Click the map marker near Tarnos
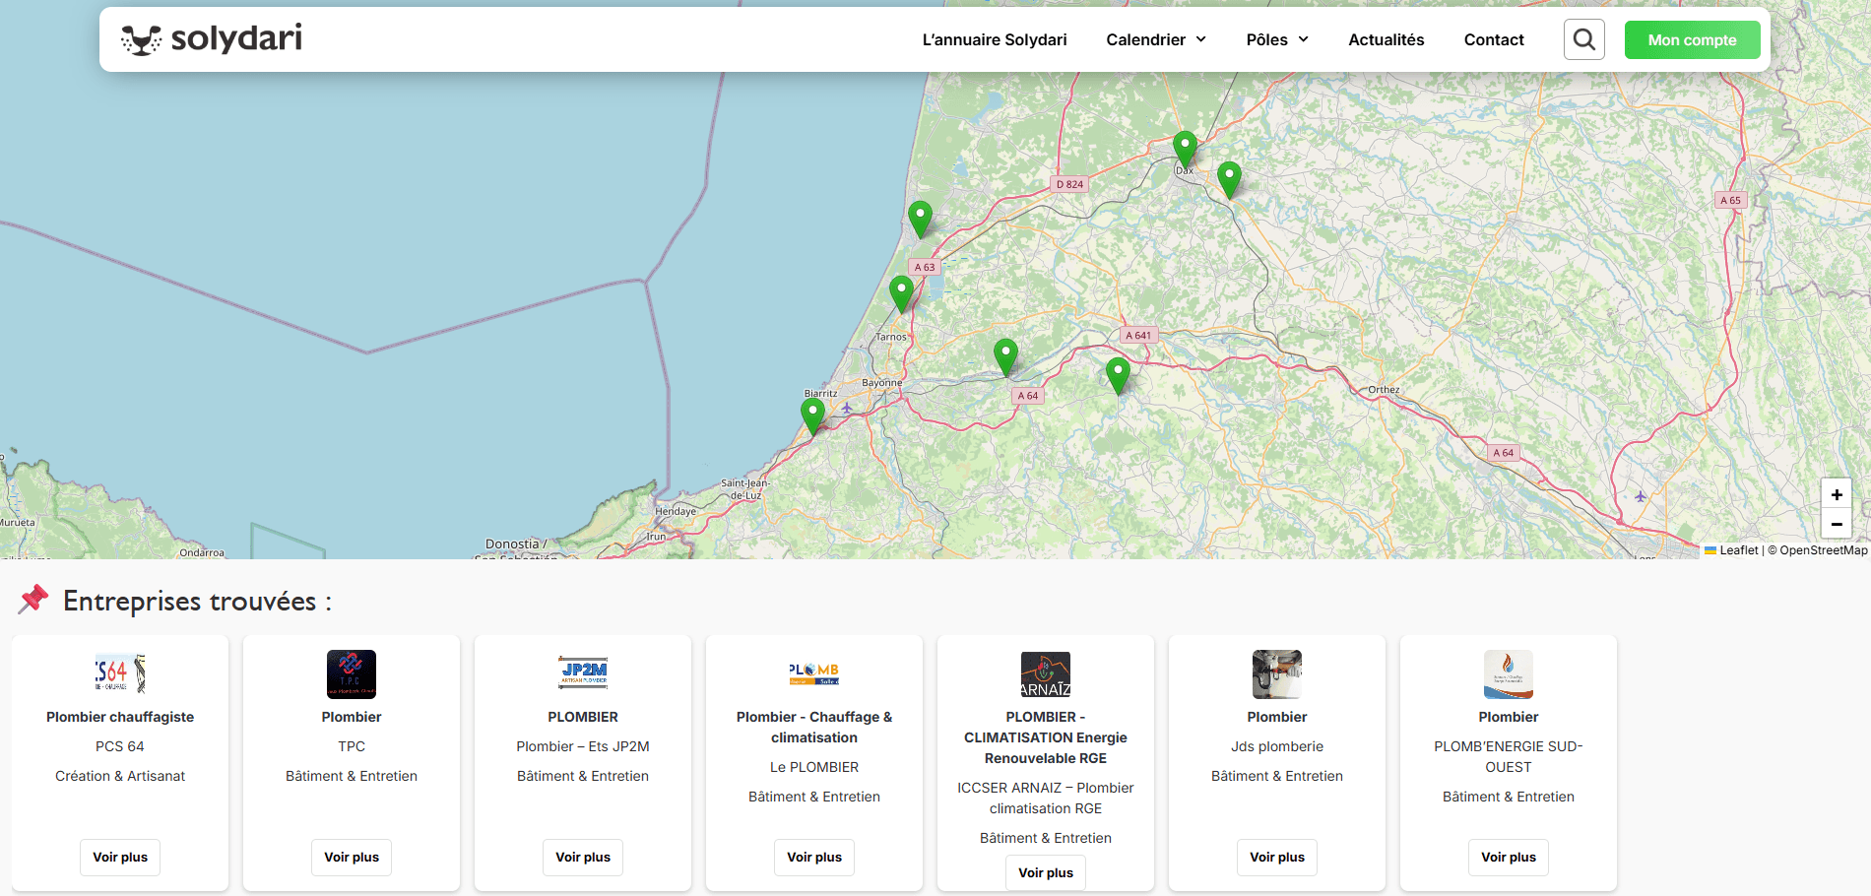Image resolution: width=1871 pixels, height=896 pixels. point(901,293)
